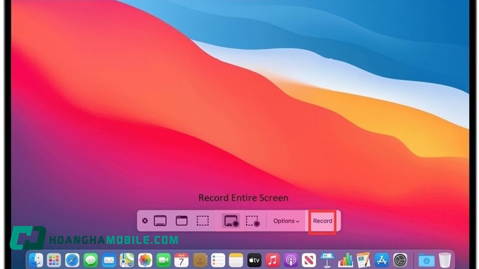Choose Capture Selected Portion mode
Viewport: 479px width, 269px height.
[203, 221]
